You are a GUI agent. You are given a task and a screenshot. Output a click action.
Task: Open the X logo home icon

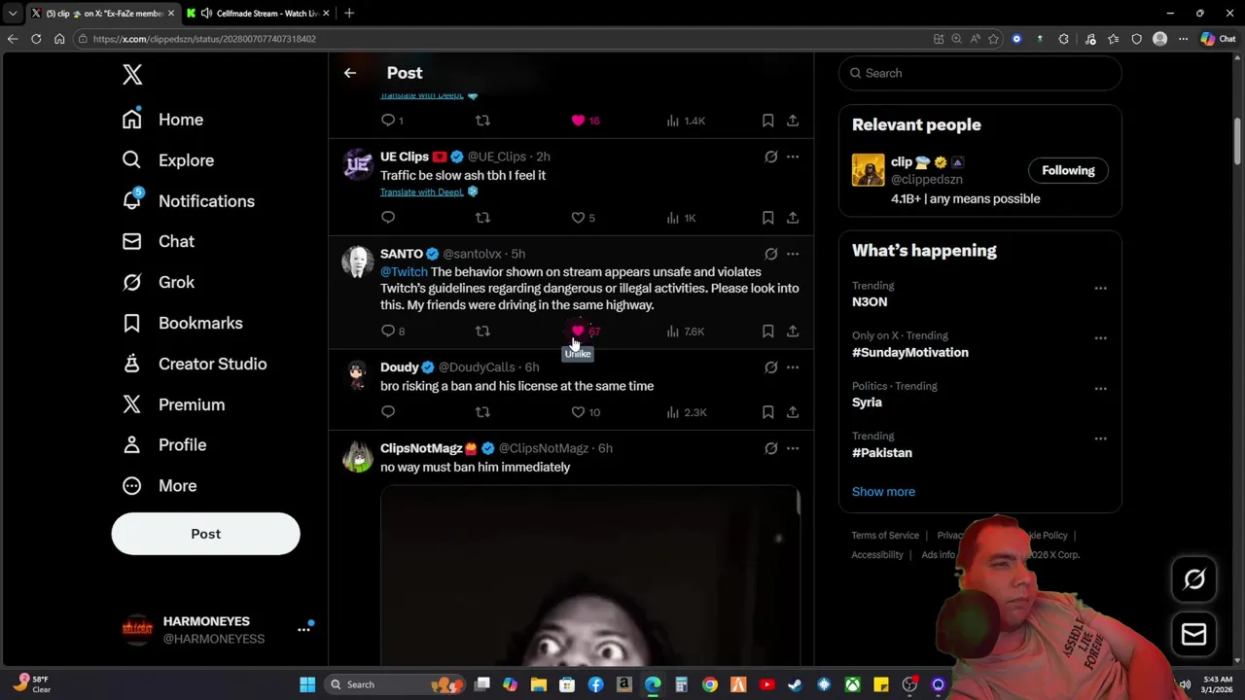point(132,75)
